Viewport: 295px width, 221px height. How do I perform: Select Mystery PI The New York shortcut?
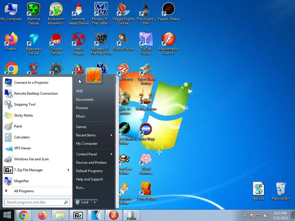pyautogui.click(x=101, y=44)
